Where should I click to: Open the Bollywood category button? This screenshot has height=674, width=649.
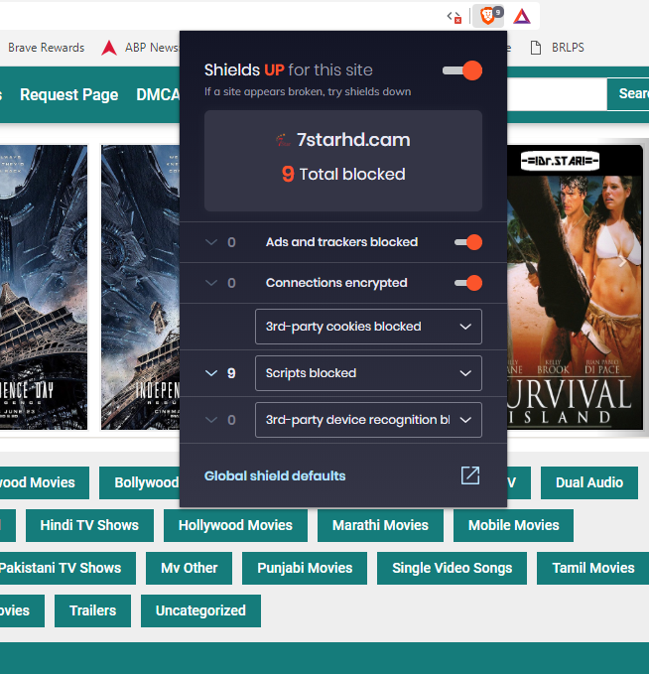point(140,482)
